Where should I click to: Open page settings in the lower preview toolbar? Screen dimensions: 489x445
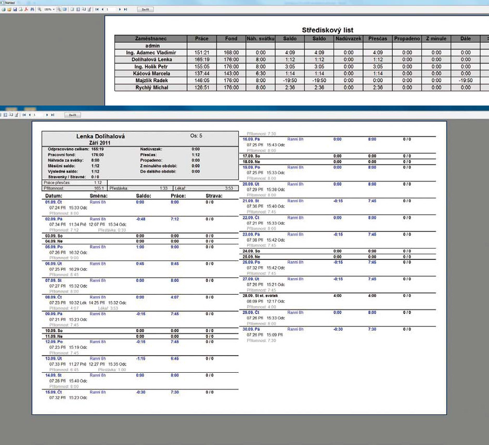(x=11, y=115)
